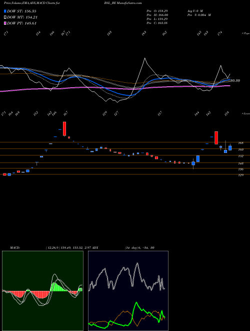Click the 136 price axis label
Screen dimensions: 250x331
tap(240, 169)
